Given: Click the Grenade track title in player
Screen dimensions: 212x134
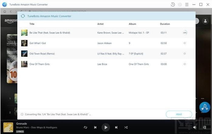Looking at the screenshot, I should pyautogui.click(x=22, y=124).
